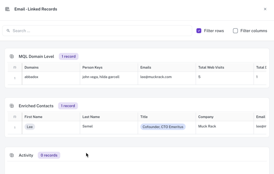Click the Activity 0 records badge
Image resolution: width=274 pixels, height=174 pixels.
click(49, 155)
